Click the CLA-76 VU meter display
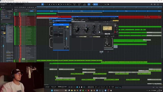Image resolution: width=163 pixels, height=92 pixels. [x=107, y=29]
